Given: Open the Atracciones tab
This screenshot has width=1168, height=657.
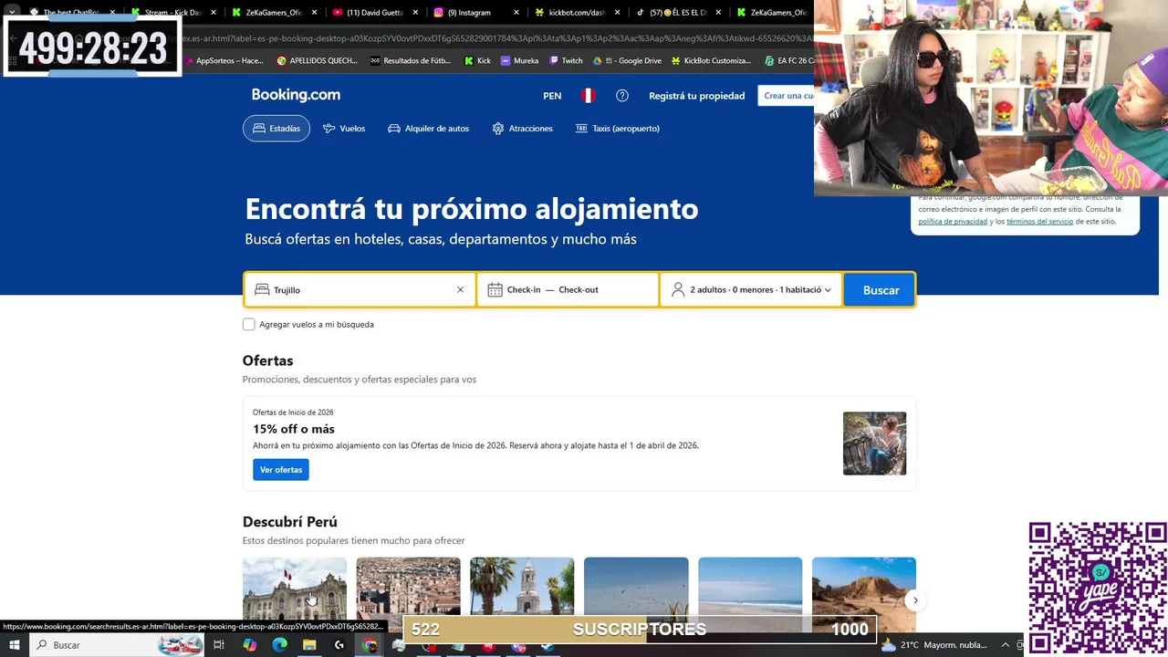Looking at the screenshot, I should pyautogui.click(x=523, y=129).
